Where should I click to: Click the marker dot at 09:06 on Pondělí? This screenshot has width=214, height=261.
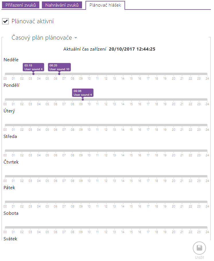tap(83, 99)
